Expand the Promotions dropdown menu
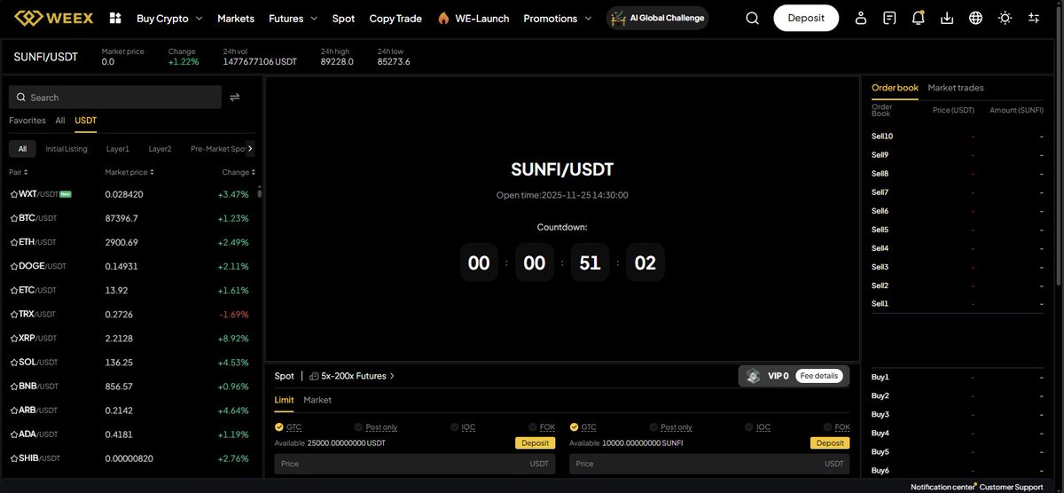 tap(557, 18)
